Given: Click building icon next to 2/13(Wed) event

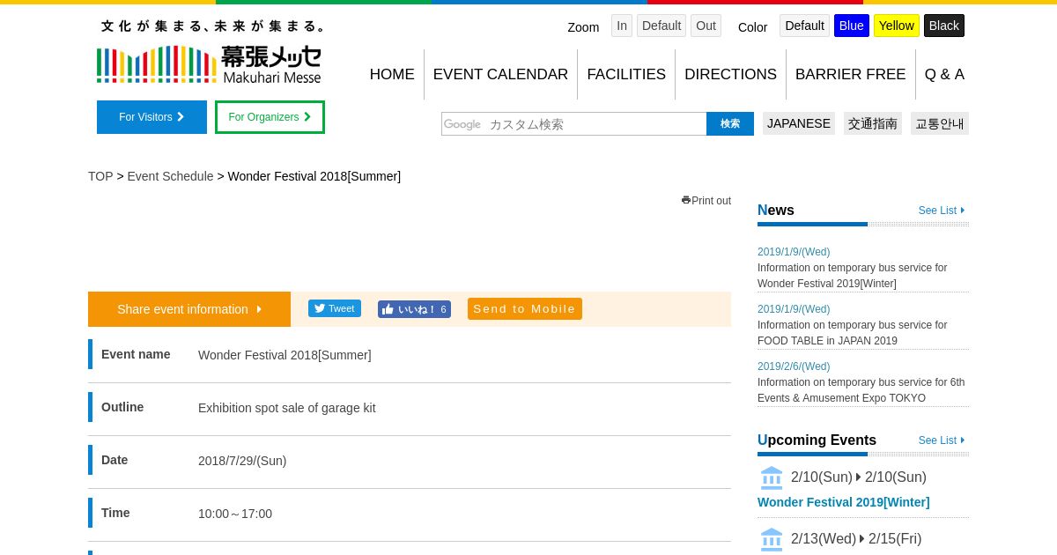Looking at the screenshot, I should 772,539.
